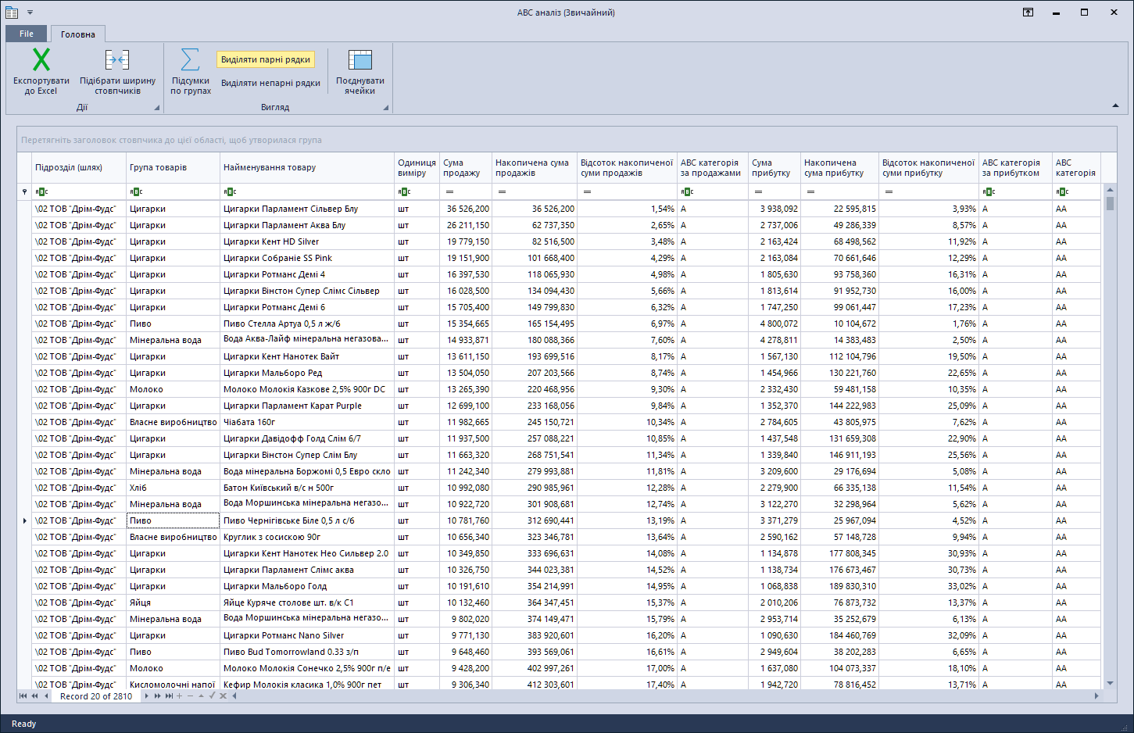
Task: Jump to the previous page of records
Action: coord(34,695)
